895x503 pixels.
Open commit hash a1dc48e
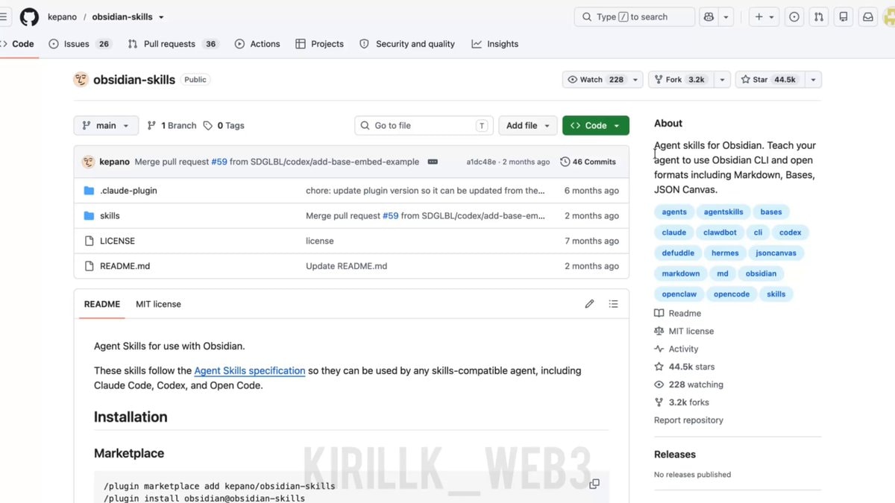point(481,162)
